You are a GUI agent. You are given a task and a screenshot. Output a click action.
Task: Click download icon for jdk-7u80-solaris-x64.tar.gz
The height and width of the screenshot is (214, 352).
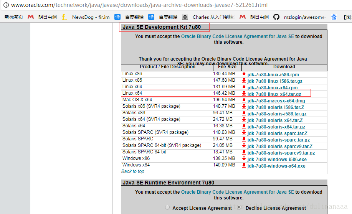[x=244, y=126]
